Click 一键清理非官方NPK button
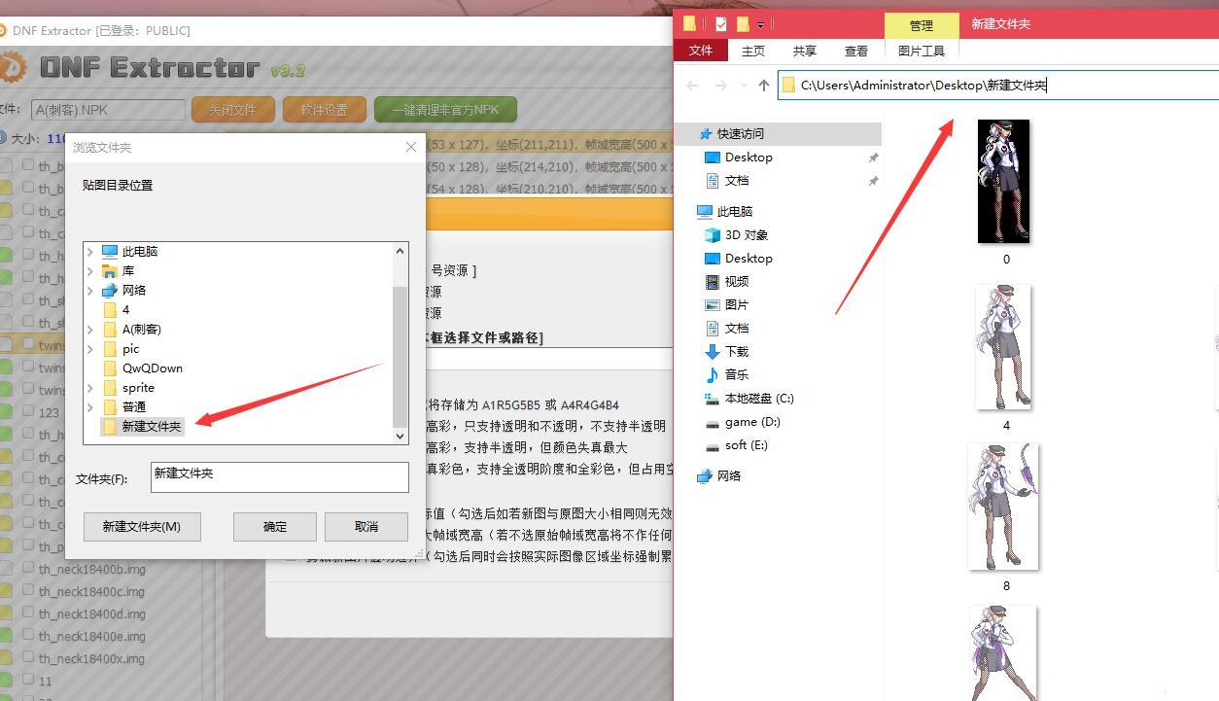 tap(445, 110)
